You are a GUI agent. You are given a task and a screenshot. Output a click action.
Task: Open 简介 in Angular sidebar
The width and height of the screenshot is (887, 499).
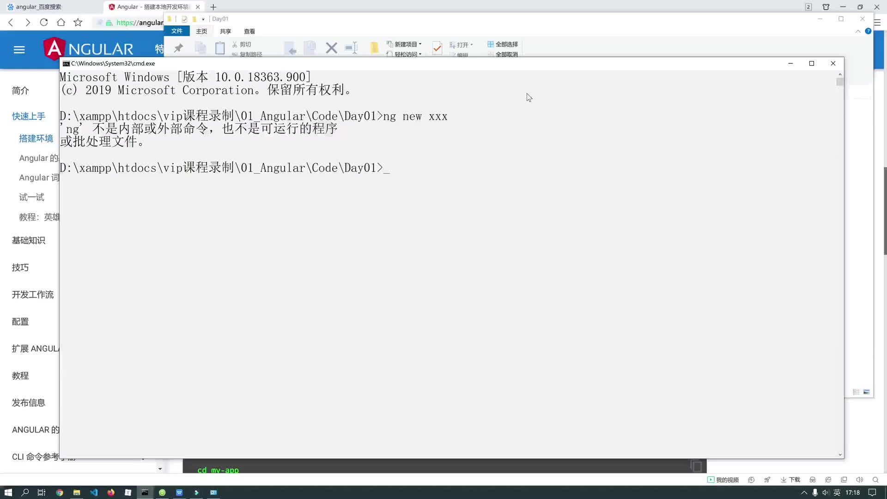coord(20,91)
